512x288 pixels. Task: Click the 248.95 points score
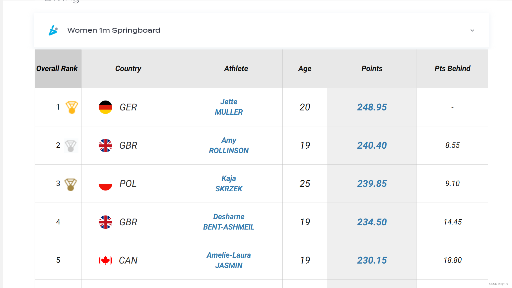click(372, 107)
